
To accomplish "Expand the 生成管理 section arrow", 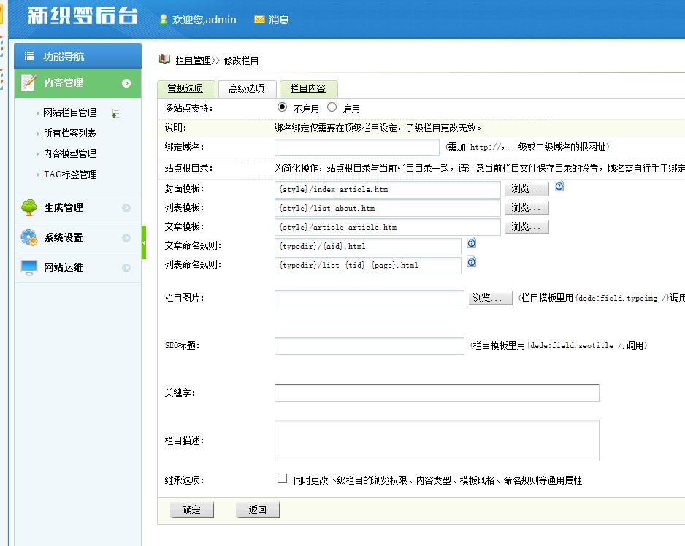I will click(x=126, y=208).
